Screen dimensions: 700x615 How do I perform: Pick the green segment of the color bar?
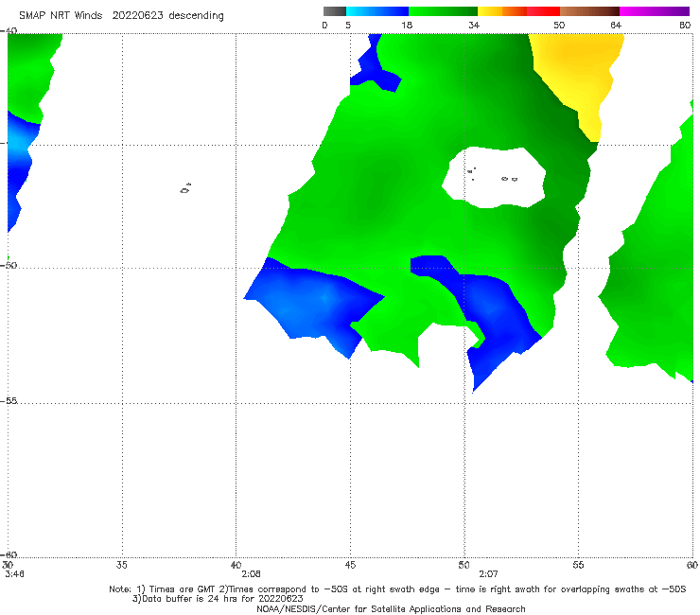pyautogui.click(x=443, y=11)
